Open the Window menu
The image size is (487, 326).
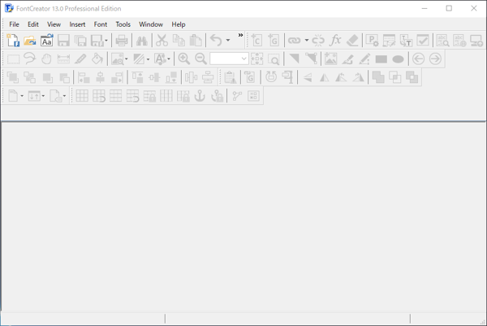(151, 24)
